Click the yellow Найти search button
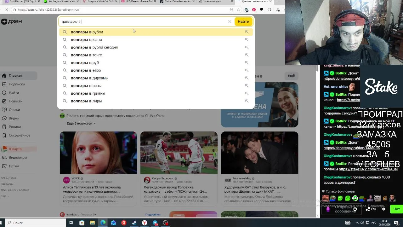Image resolution: width=403 pixels, height=227 pixels. (243, 21)
